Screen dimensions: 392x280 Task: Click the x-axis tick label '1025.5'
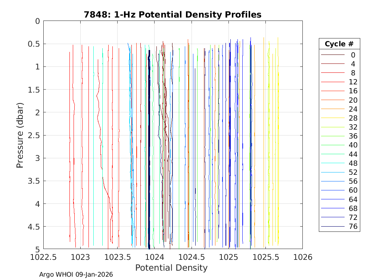point(265,257)
